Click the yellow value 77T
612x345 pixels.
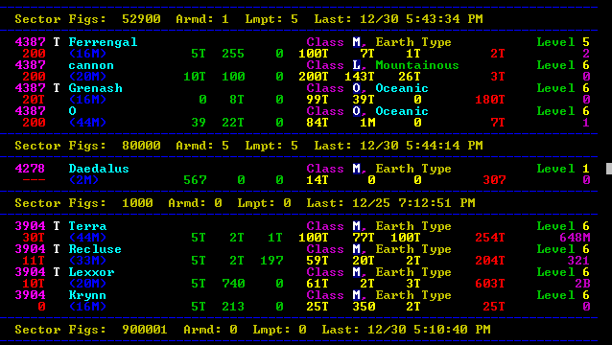364,237
